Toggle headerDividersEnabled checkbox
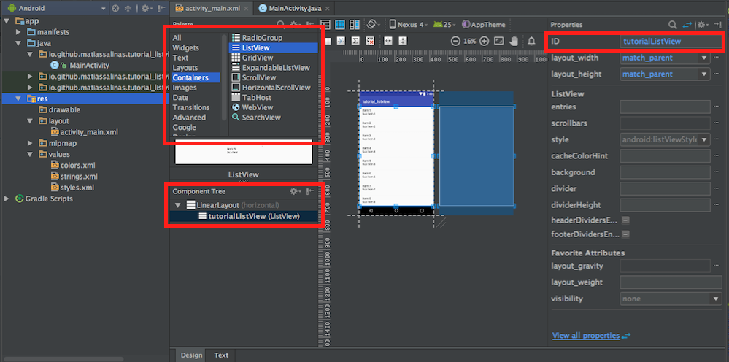This screenshot has width=729, height=362. tap(626, 220)
